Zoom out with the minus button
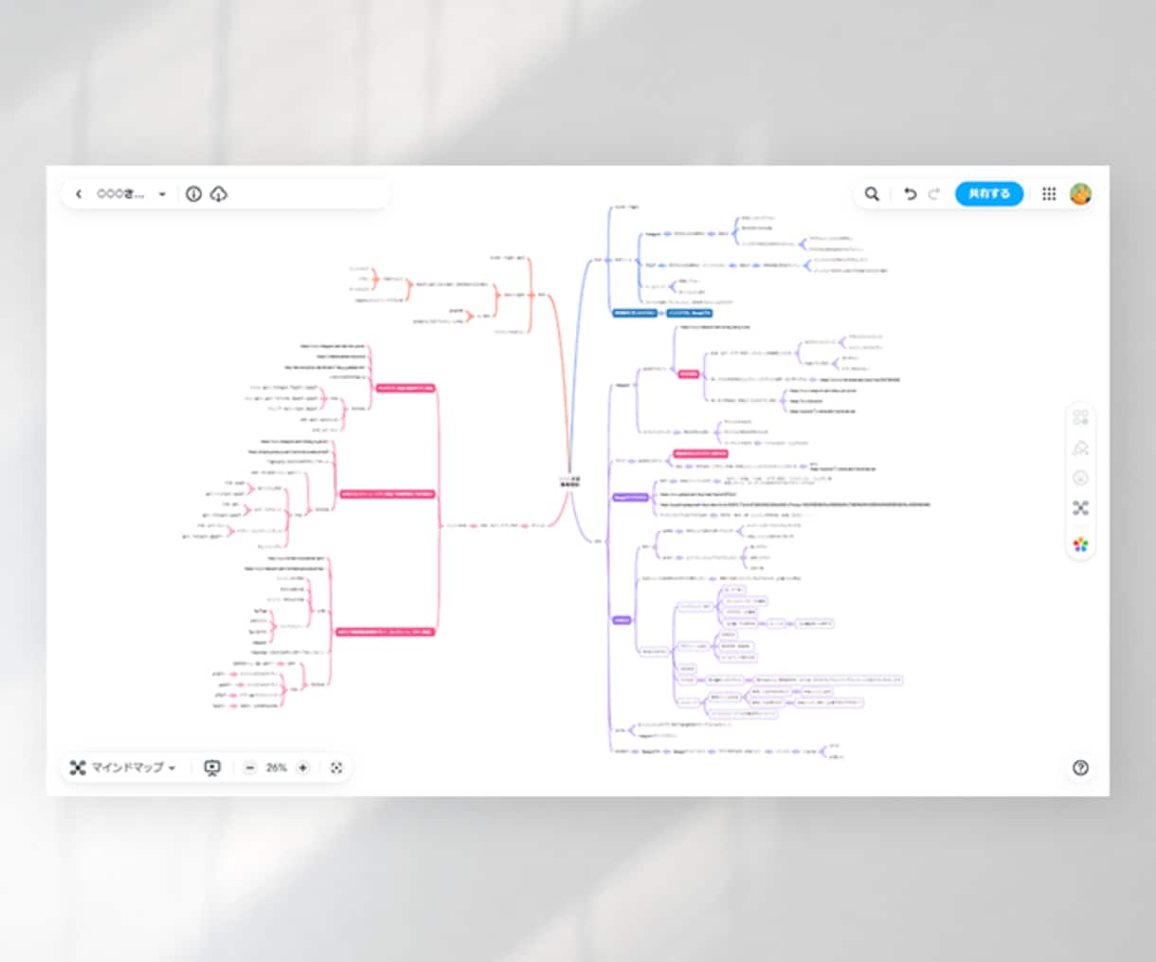Viewport: 1156px width, 962px height. 249,768
